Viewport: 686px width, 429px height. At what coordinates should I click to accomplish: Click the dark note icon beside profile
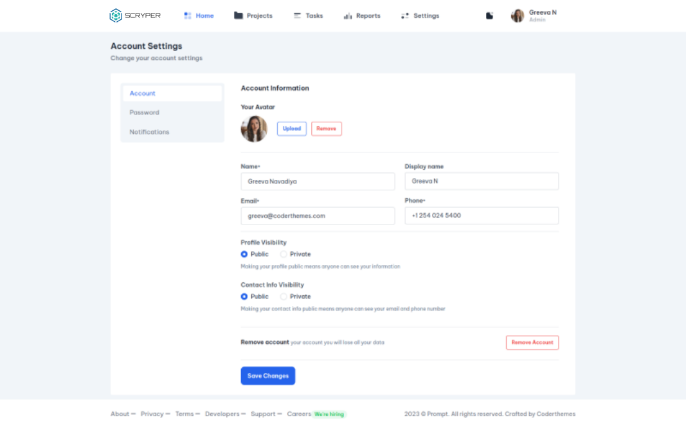490,15
